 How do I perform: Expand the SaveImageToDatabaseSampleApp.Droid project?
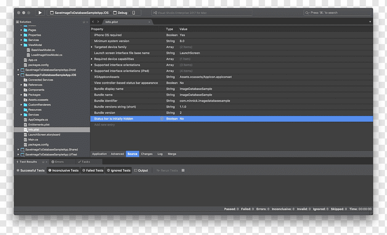(x=18, y=70)
